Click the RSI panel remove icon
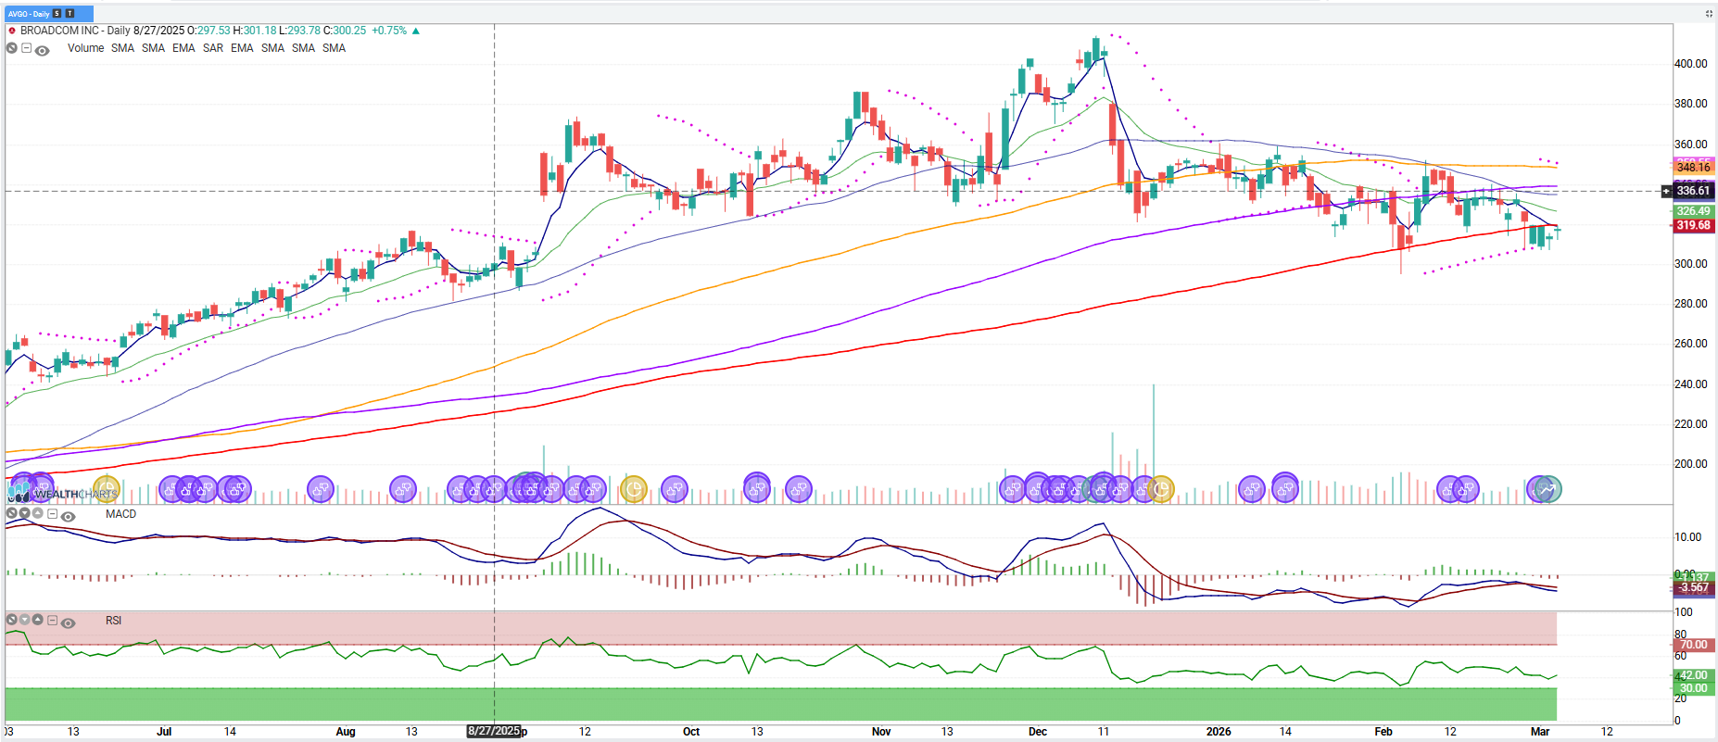 pos(12,620)
